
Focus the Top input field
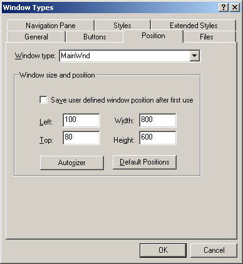(x=81, y=138)
